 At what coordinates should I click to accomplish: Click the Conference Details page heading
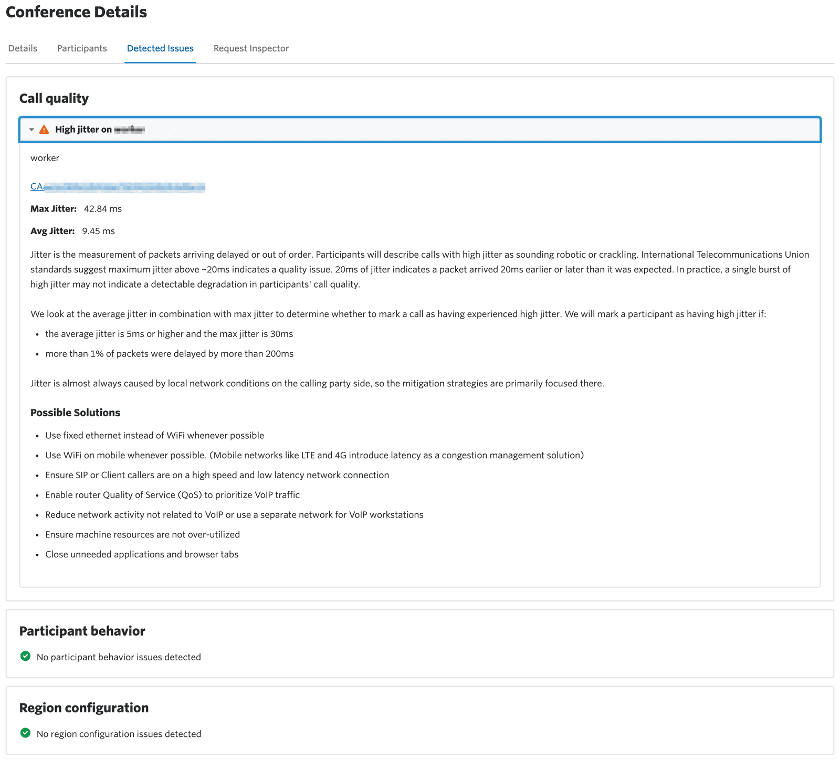(x=77, y=12)
